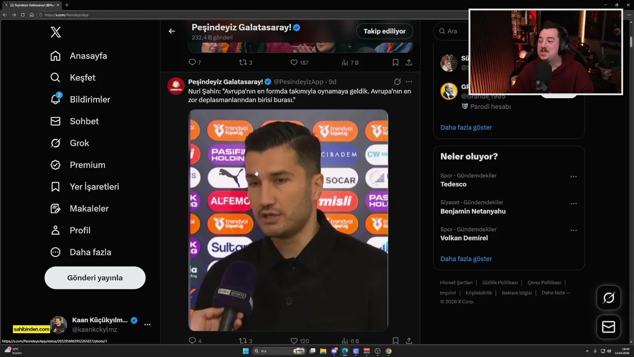Image resolution: width=634 pixels, height=357 pixels.
Task: Open Makaleler from the sidebar
Action: [79, 209]
